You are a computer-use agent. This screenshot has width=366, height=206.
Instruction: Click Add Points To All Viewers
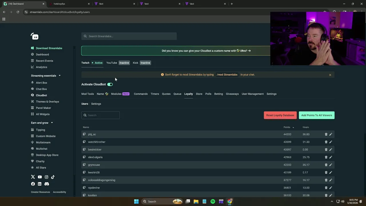point(317,115)
